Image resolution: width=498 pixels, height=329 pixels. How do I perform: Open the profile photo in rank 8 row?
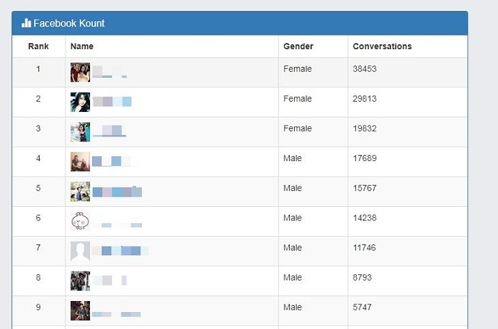(80, 281)
